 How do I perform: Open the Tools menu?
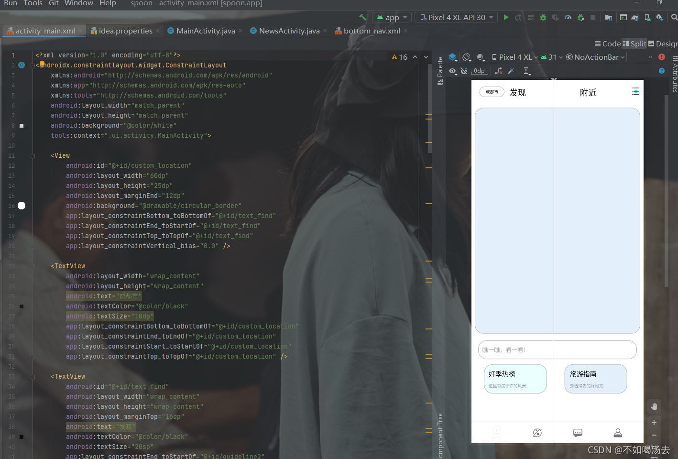coord(33,3)
